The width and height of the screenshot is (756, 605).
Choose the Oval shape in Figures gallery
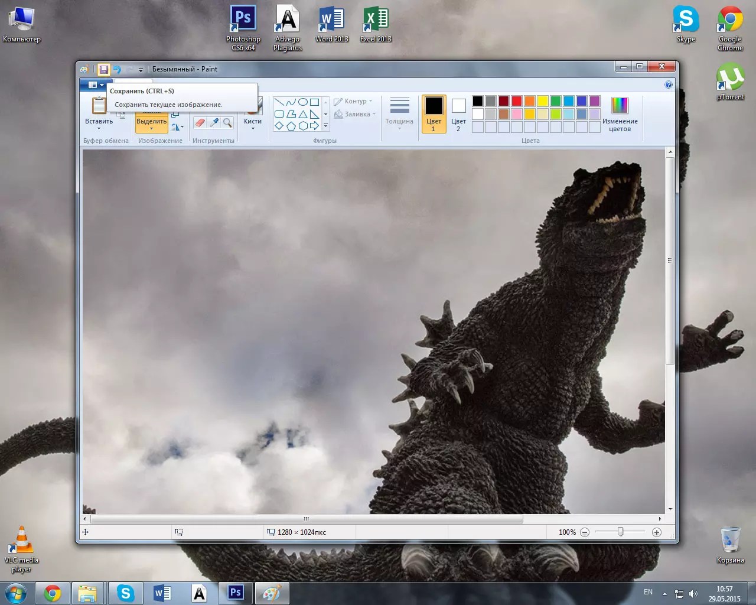[x=302, y=102]
